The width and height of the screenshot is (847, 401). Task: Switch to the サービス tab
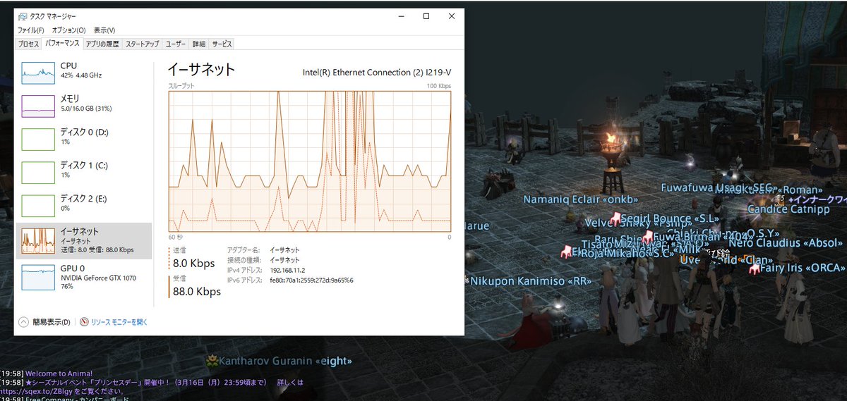pyautogui.click(x=222, y=44)
